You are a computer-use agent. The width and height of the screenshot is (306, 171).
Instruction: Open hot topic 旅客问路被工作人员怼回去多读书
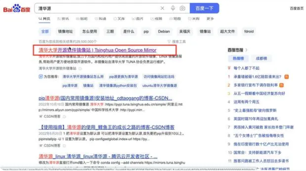(261, 161)
